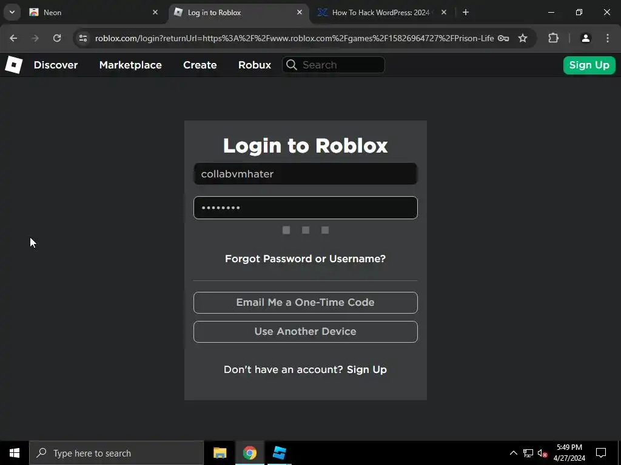Close the Neon tab
This screenshot has width=621, height=465.
[x=155, y=12]
